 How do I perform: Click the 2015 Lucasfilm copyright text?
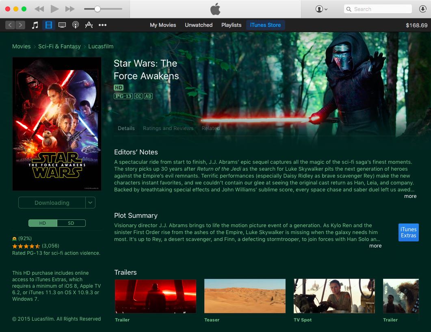[x=56, y=319]
